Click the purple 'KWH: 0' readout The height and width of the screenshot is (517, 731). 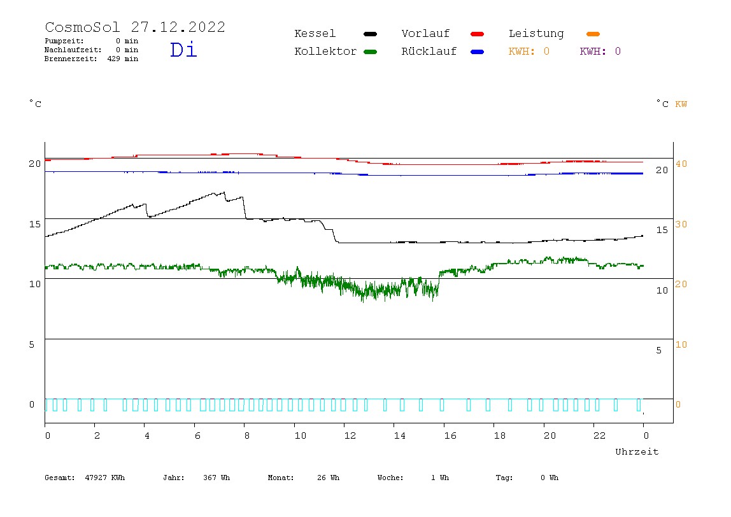click(x=600, y=52)
